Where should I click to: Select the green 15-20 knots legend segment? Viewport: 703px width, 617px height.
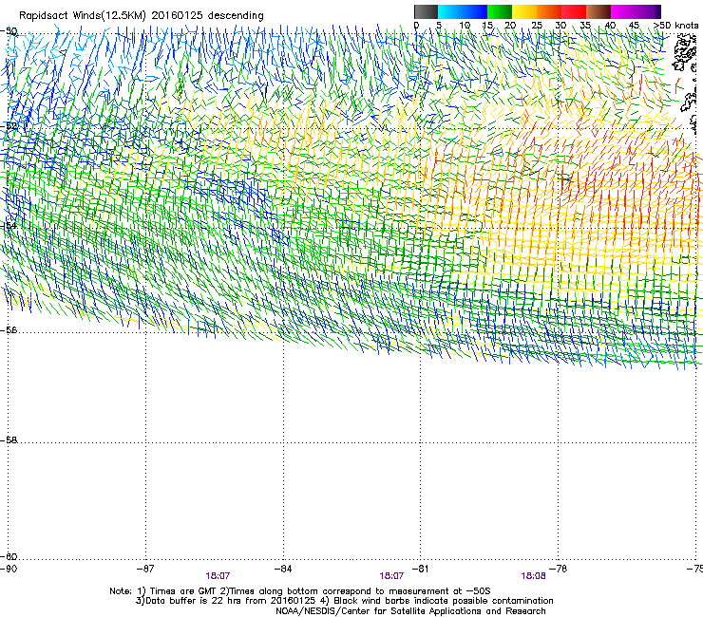500,11
